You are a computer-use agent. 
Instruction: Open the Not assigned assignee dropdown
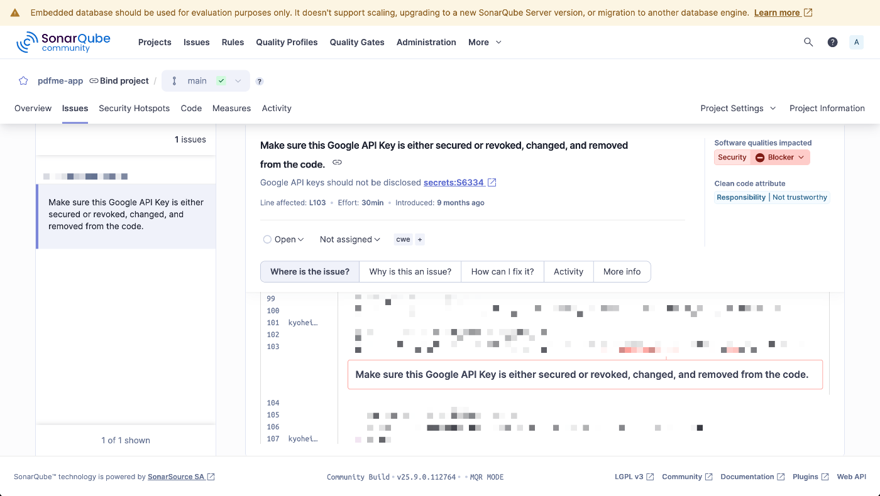tap(349, 239)
